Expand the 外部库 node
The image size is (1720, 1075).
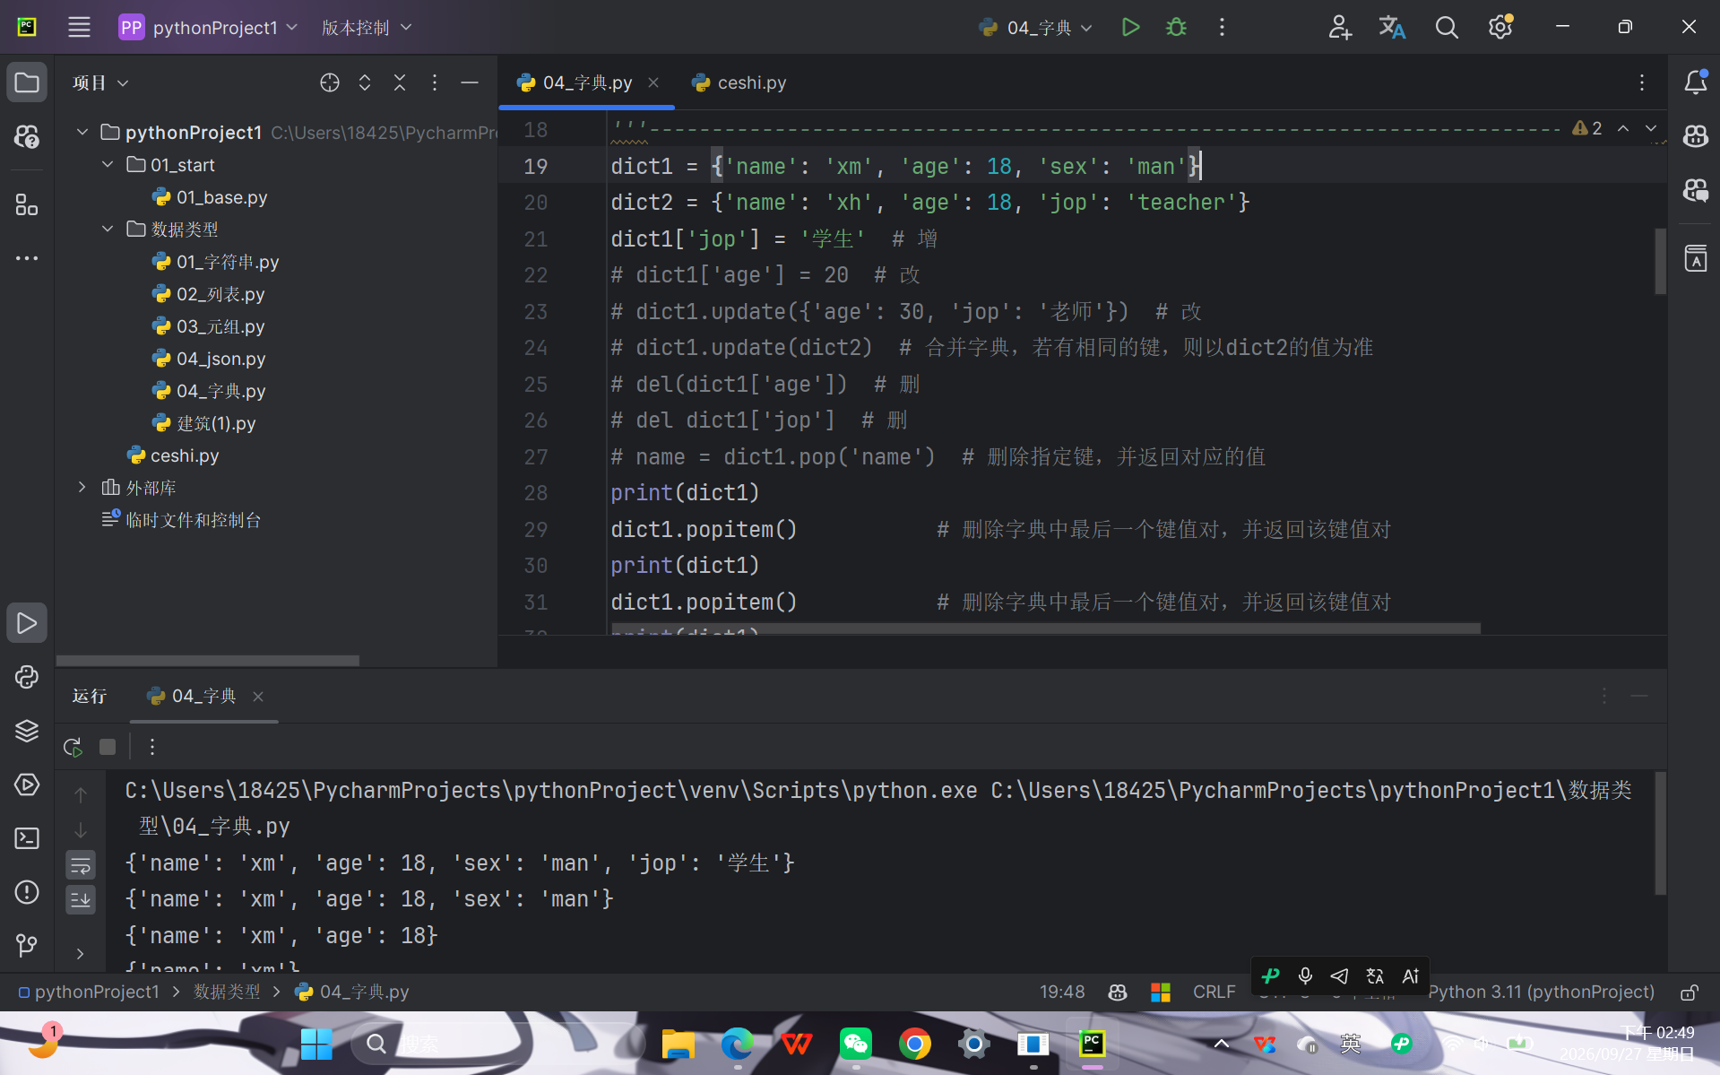click(x=82, y=488)
